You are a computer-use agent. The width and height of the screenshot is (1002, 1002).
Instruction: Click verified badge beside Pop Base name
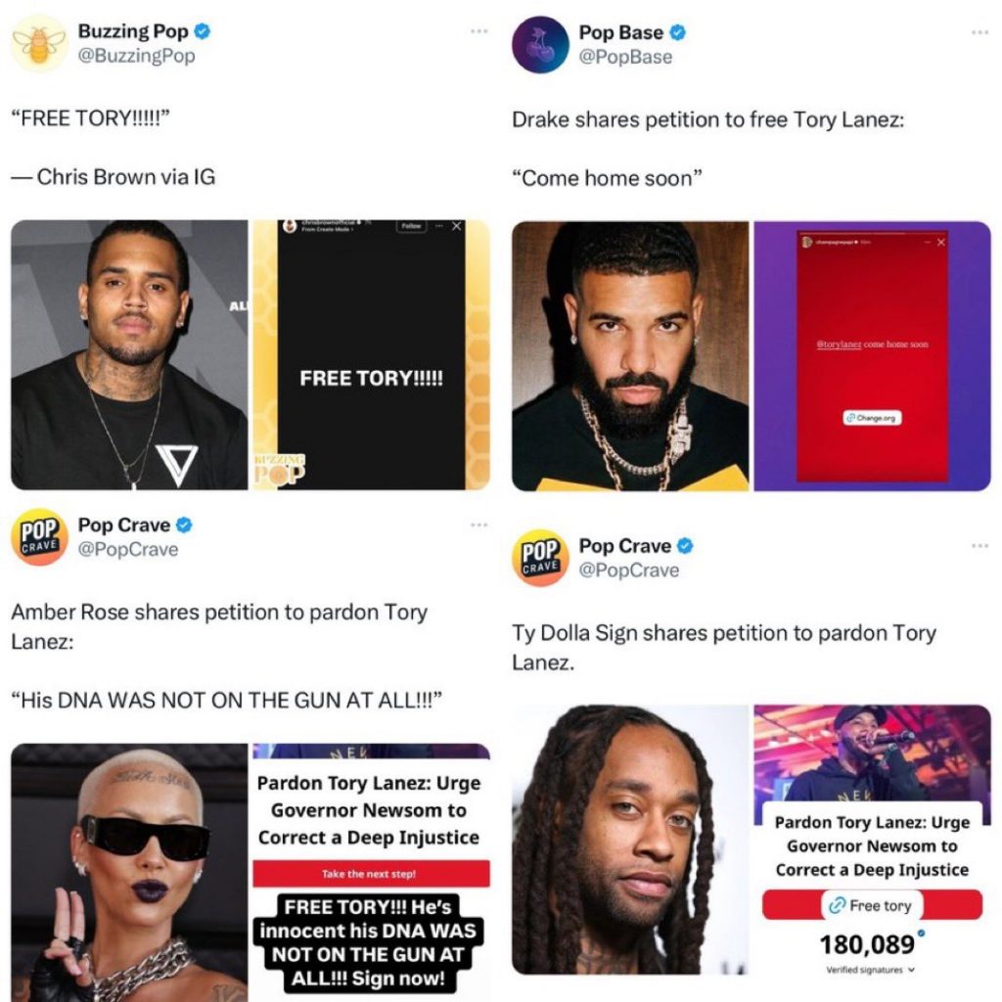[x=677, y=32]
